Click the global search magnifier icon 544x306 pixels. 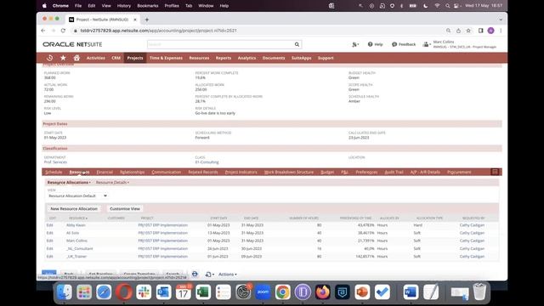[297, 44]
